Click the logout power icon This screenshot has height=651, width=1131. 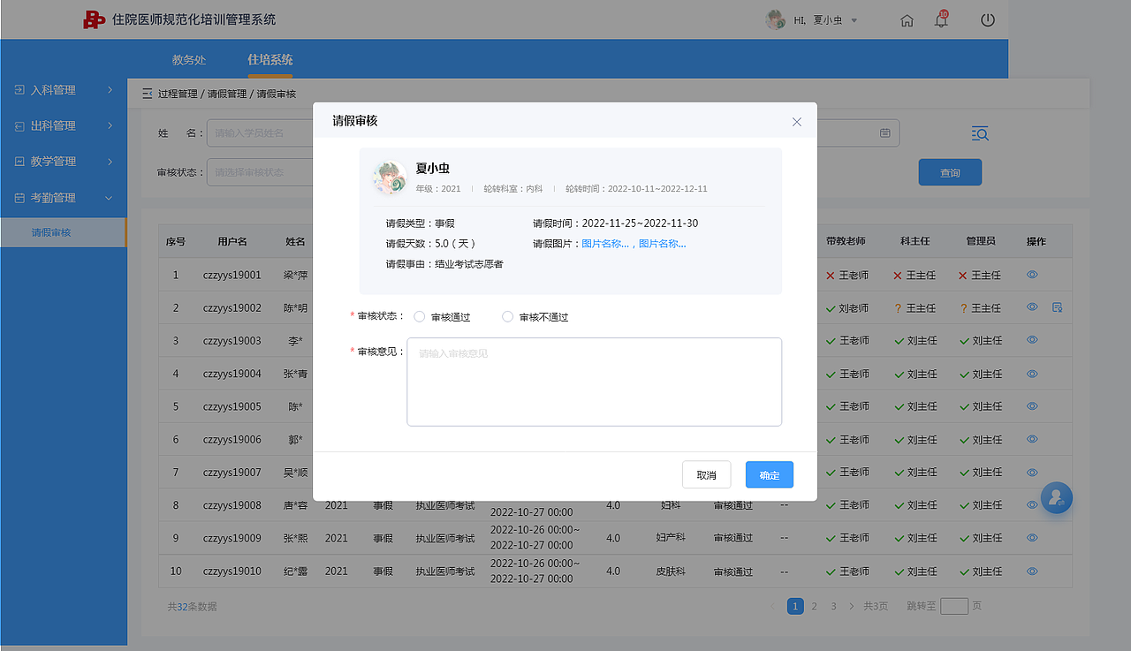[x=987, y=19]
